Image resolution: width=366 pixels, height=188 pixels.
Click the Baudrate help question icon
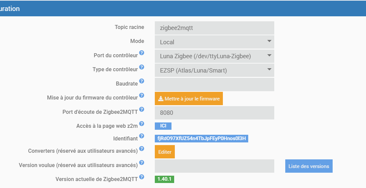coord(141,81)
